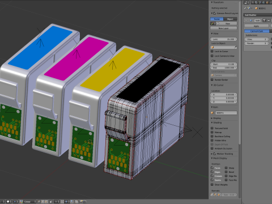Switch to the Object properties tab icon
The width and height of the screenshot is (272, 204).
(267, 2)
